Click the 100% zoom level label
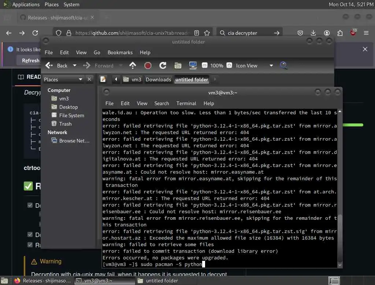This screenshot has height=285, width=375. pyautogui.click(x=217, y=66)
